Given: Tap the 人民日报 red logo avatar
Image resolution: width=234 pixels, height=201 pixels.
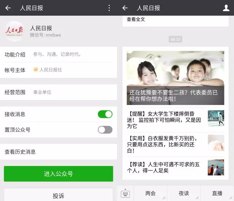Looking at the screenshot, I should [x=14, y=31].
